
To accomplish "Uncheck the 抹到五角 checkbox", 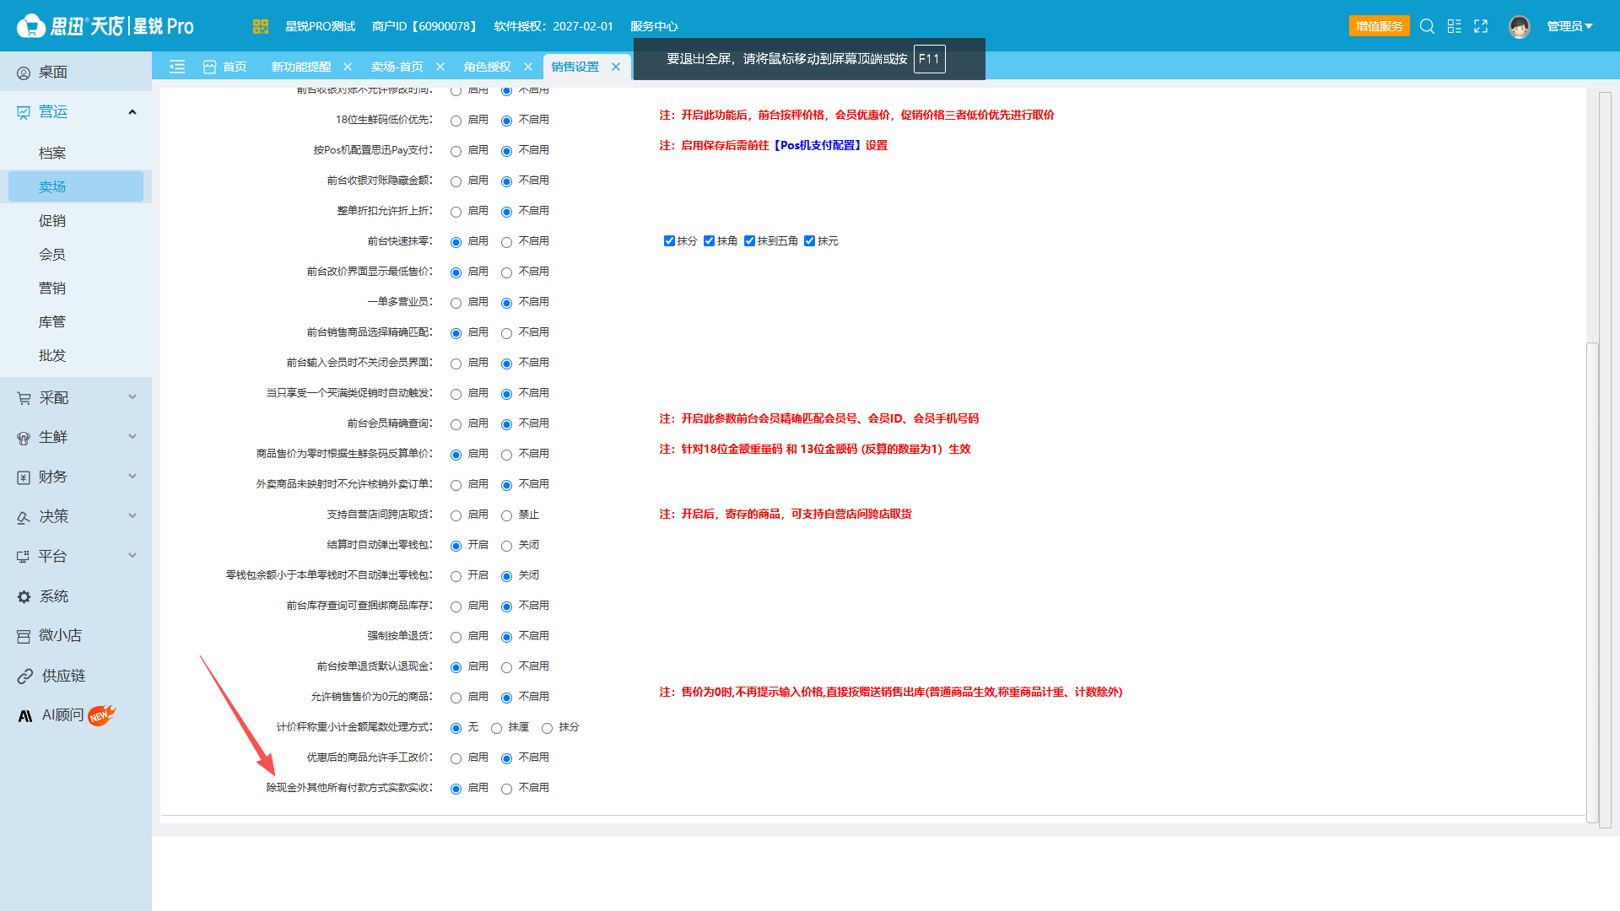I will 749,241.
